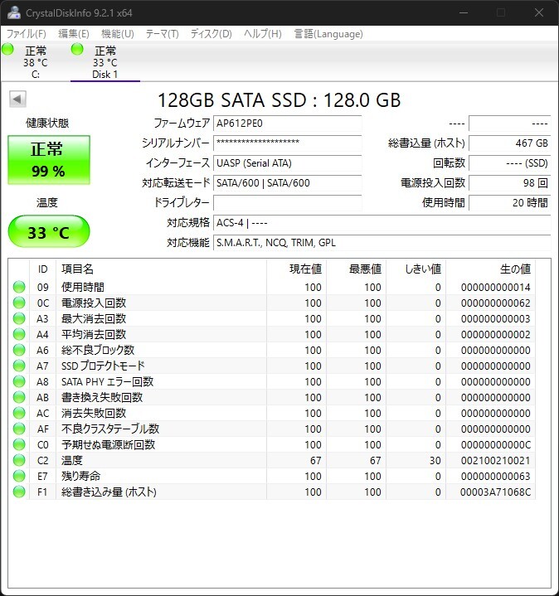Click power on count value 98 回
The width and height of the screenshot is (559, 596).
(509, 183)
